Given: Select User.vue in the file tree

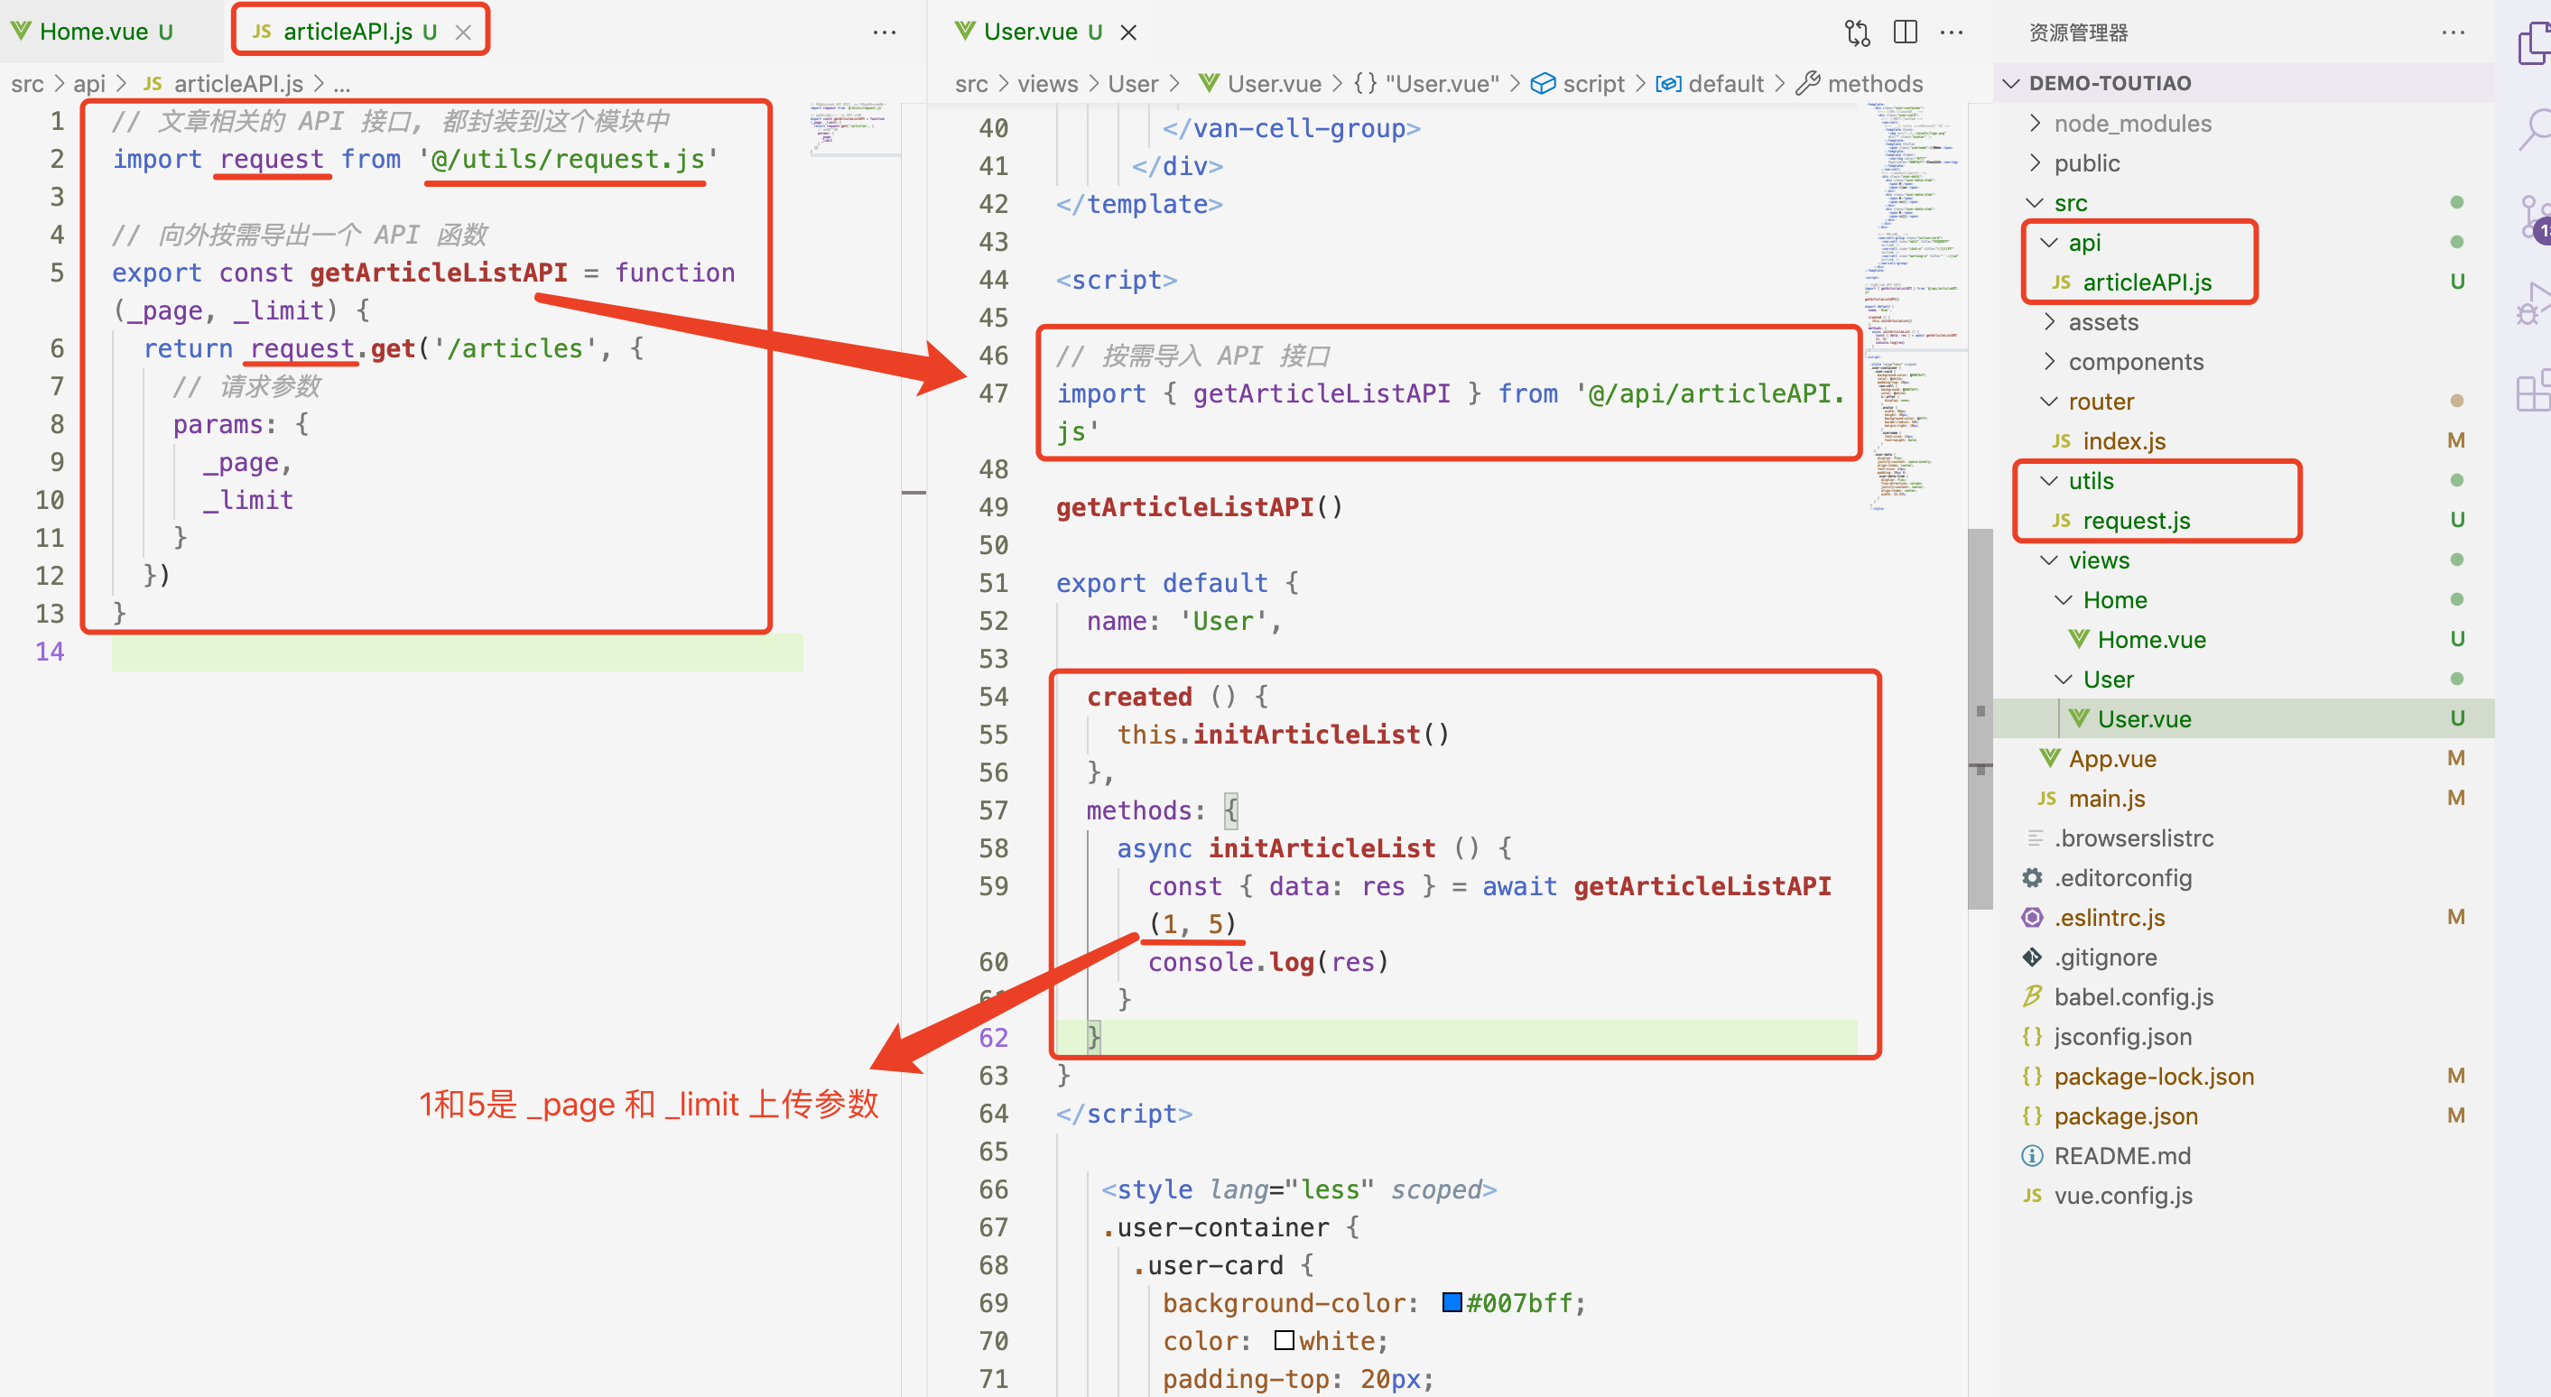Looking at the screenshot, I should pos(2244,718).
